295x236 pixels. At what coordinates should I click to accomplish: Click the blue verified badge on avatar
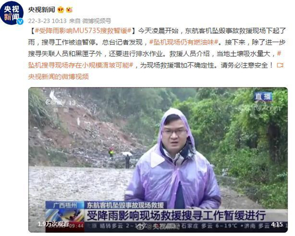click(20, 21)
